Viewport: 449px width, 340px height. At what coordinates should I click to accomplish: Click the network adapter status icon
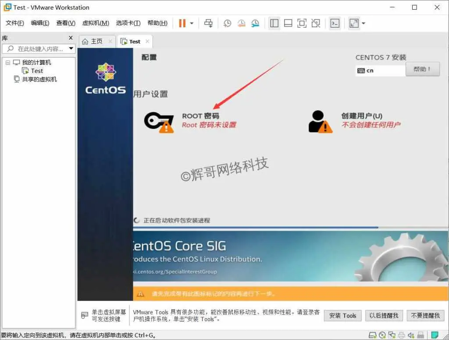click(x=392, y=335)
